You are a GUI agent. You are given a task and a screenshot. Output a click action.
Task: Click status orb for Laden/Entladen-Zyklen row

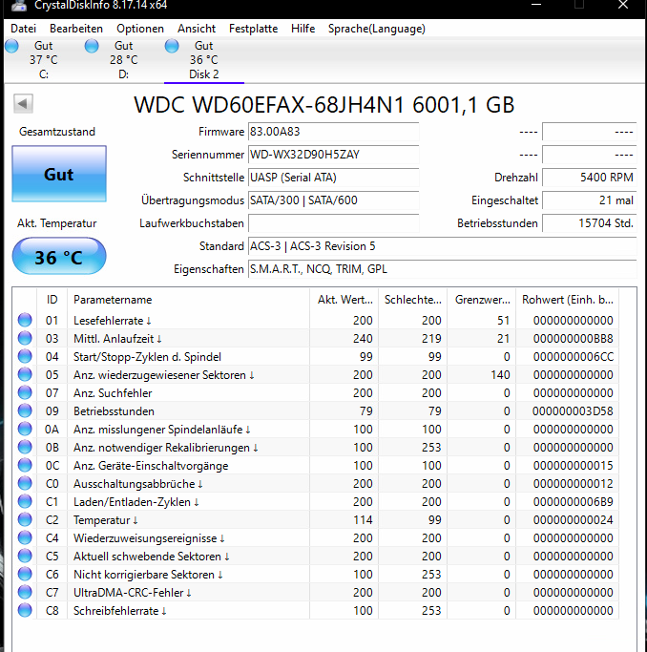[x=25, y=501]
